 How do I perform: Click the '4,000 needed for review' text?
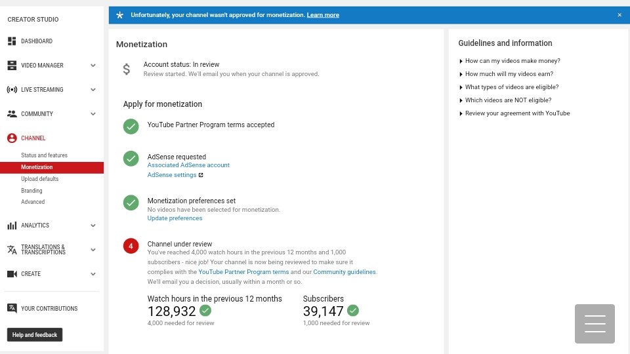(181, 323)
